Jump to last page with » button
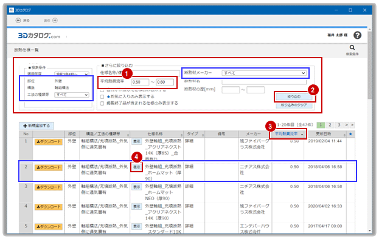The width and height of the screenshot is (379, 239). click(x=352, y=125)
